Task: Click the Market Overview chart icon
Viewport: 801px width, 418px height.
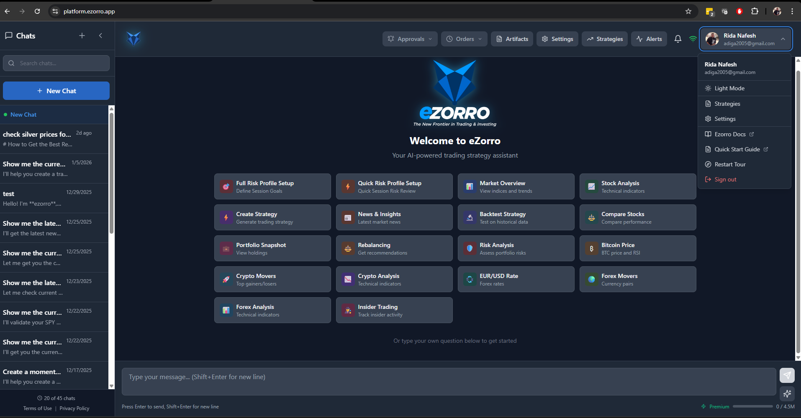Action: click(470, 186)
